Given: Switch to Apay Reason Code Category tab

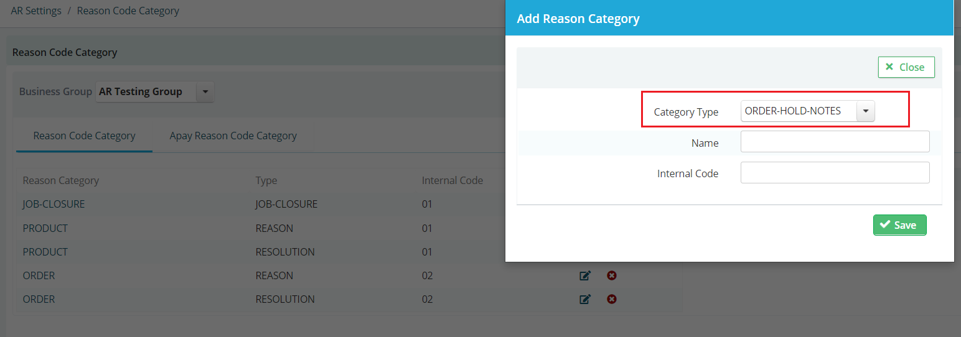Looking at the screenshot, I should (233, 136).
